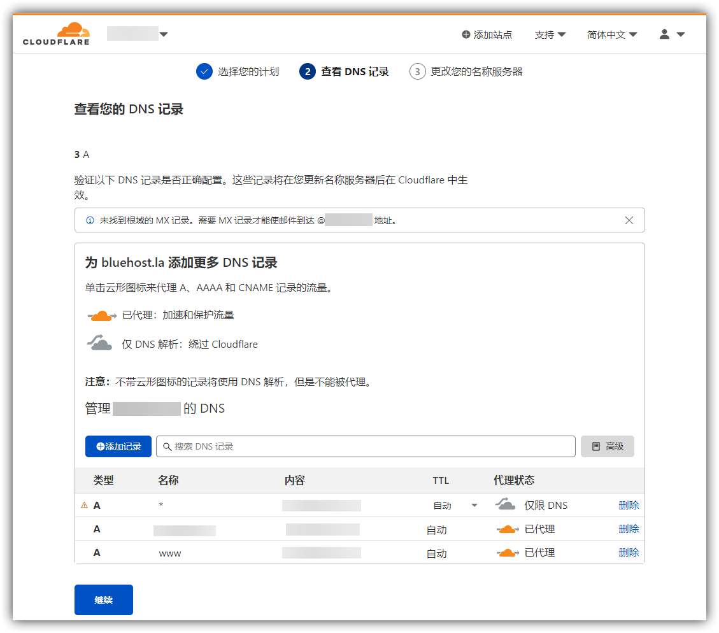Screen dimensions: 719x633
Task: Click the * wildcard name cell
Action: [161, 504]
